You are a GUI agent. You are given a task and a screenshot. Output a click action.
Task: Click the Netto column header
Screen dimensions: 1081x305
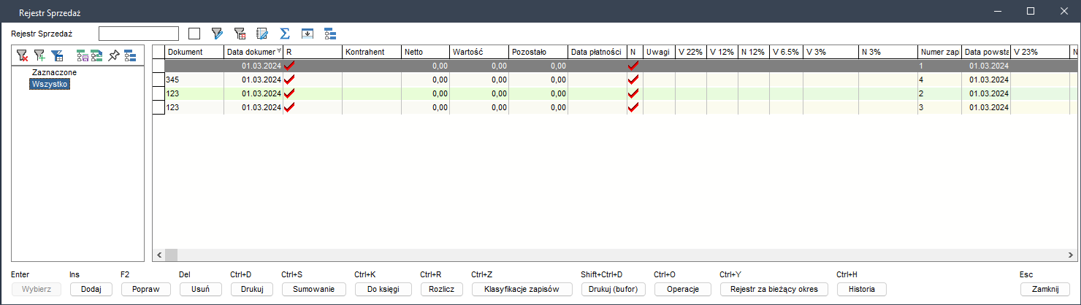[x=425, y=52]
